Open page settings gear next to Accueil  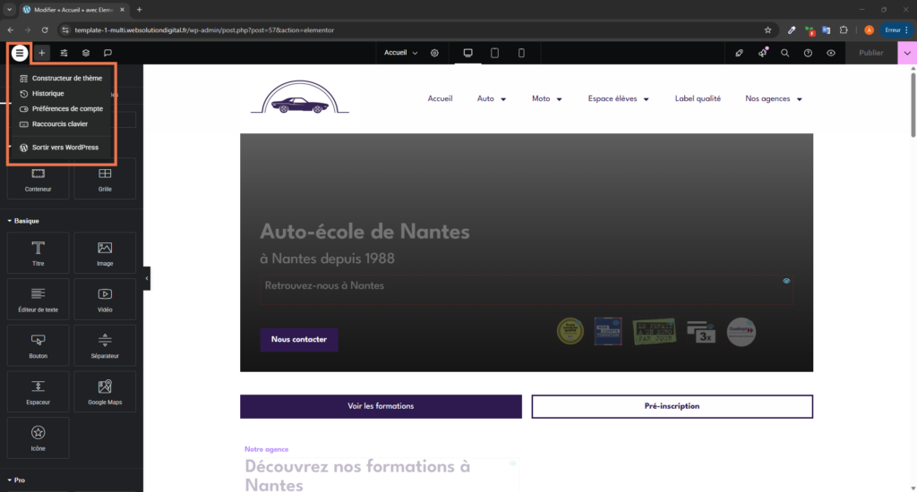[x=434, y=53]
